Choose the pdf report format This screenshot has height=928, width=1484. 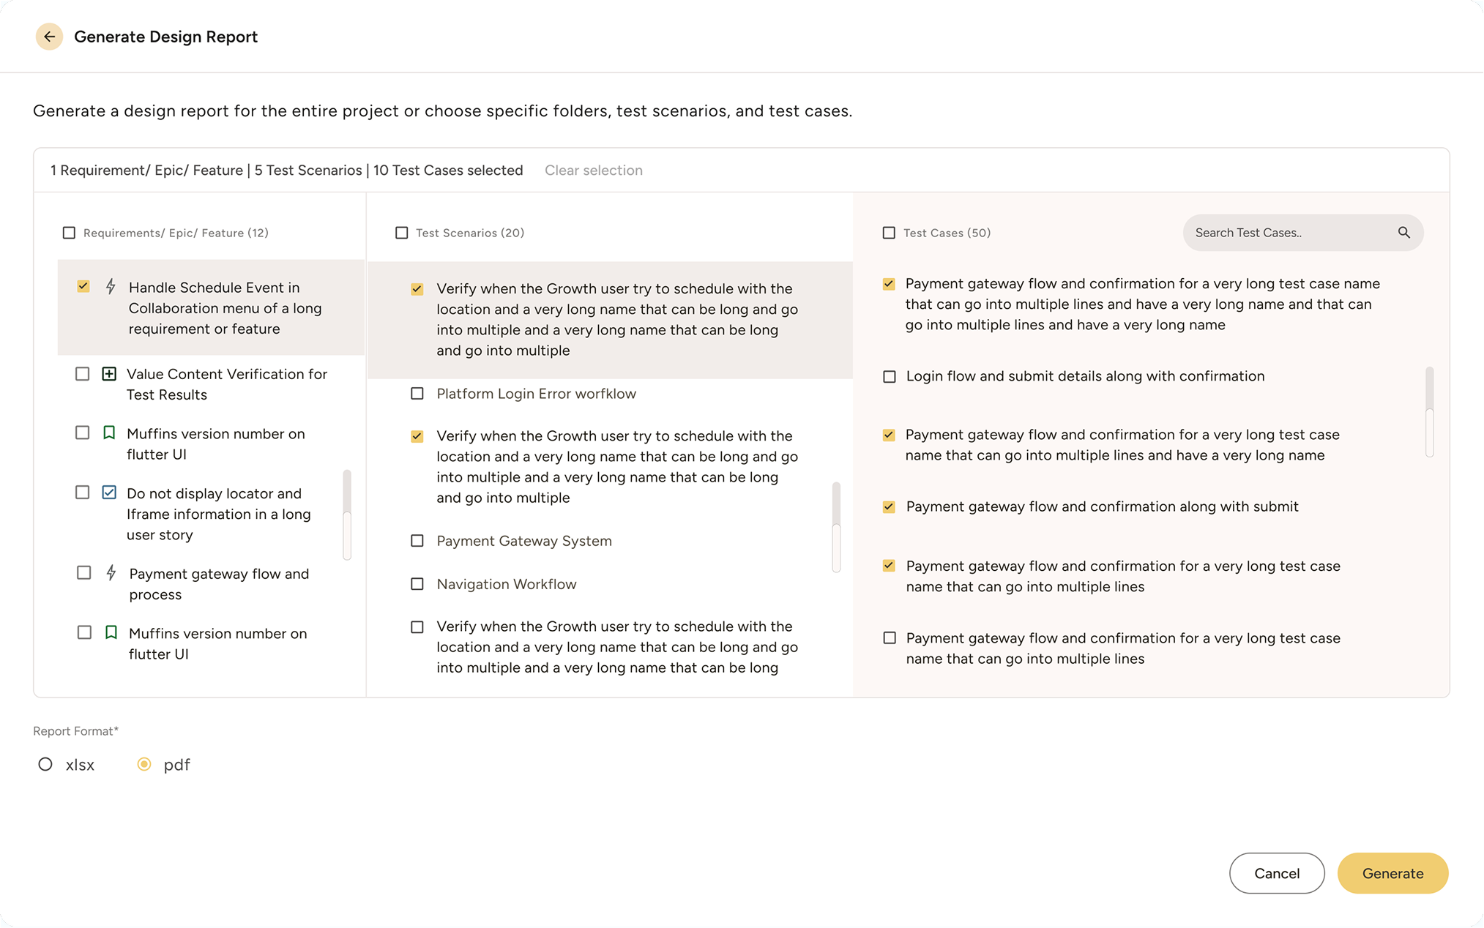point(144,764)
